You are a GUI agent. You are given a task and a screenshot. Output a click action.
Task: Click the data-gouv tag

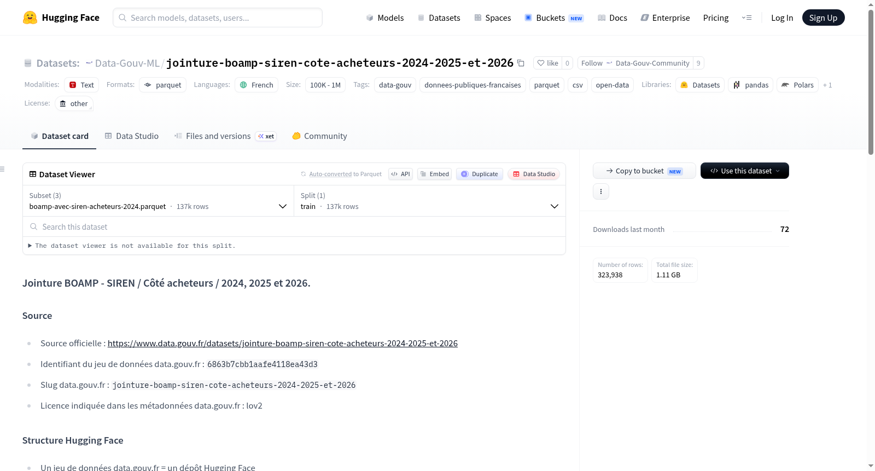point(395,85)
